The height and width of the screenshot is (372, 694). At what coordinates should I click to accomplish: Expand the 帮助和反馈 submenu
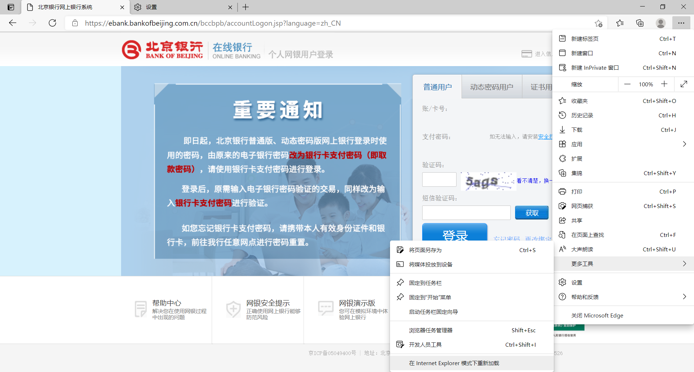pos(623,297)
